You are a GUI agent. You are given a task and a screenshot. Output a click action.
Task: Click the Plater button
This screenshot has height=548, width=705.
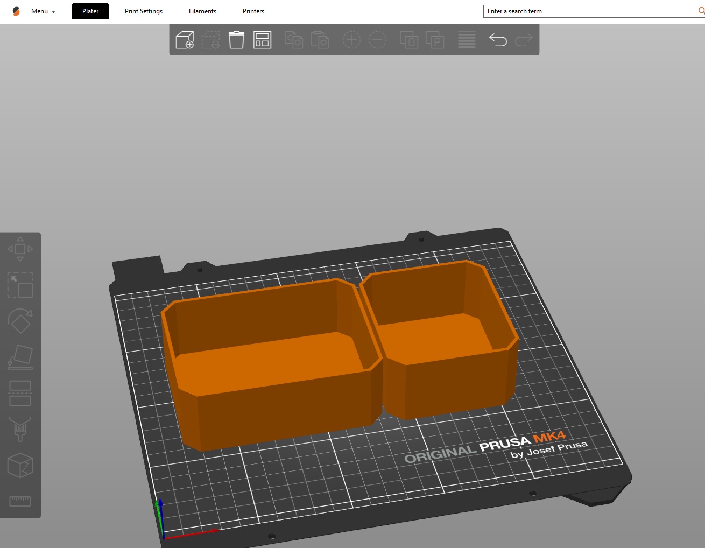tap(90, 11)
